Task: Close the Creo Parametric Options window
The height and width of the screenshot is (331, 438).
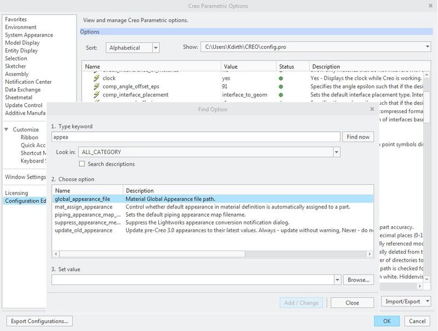Action: click(430, 6)
